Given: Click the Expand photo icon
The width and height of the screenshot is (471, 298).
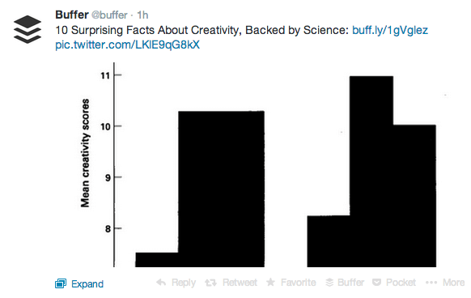Looking at the screenshot, I should click(61, 283).
